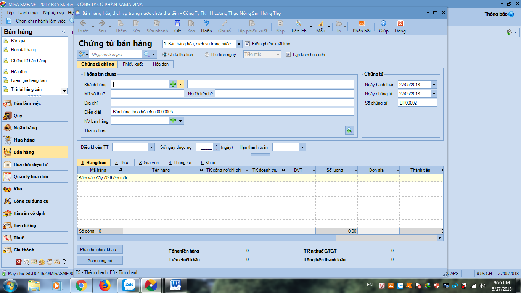521x293 pixels.
Task: Expand the Tiện ích dropdown arrow
Action: click(x=310, y=27)
